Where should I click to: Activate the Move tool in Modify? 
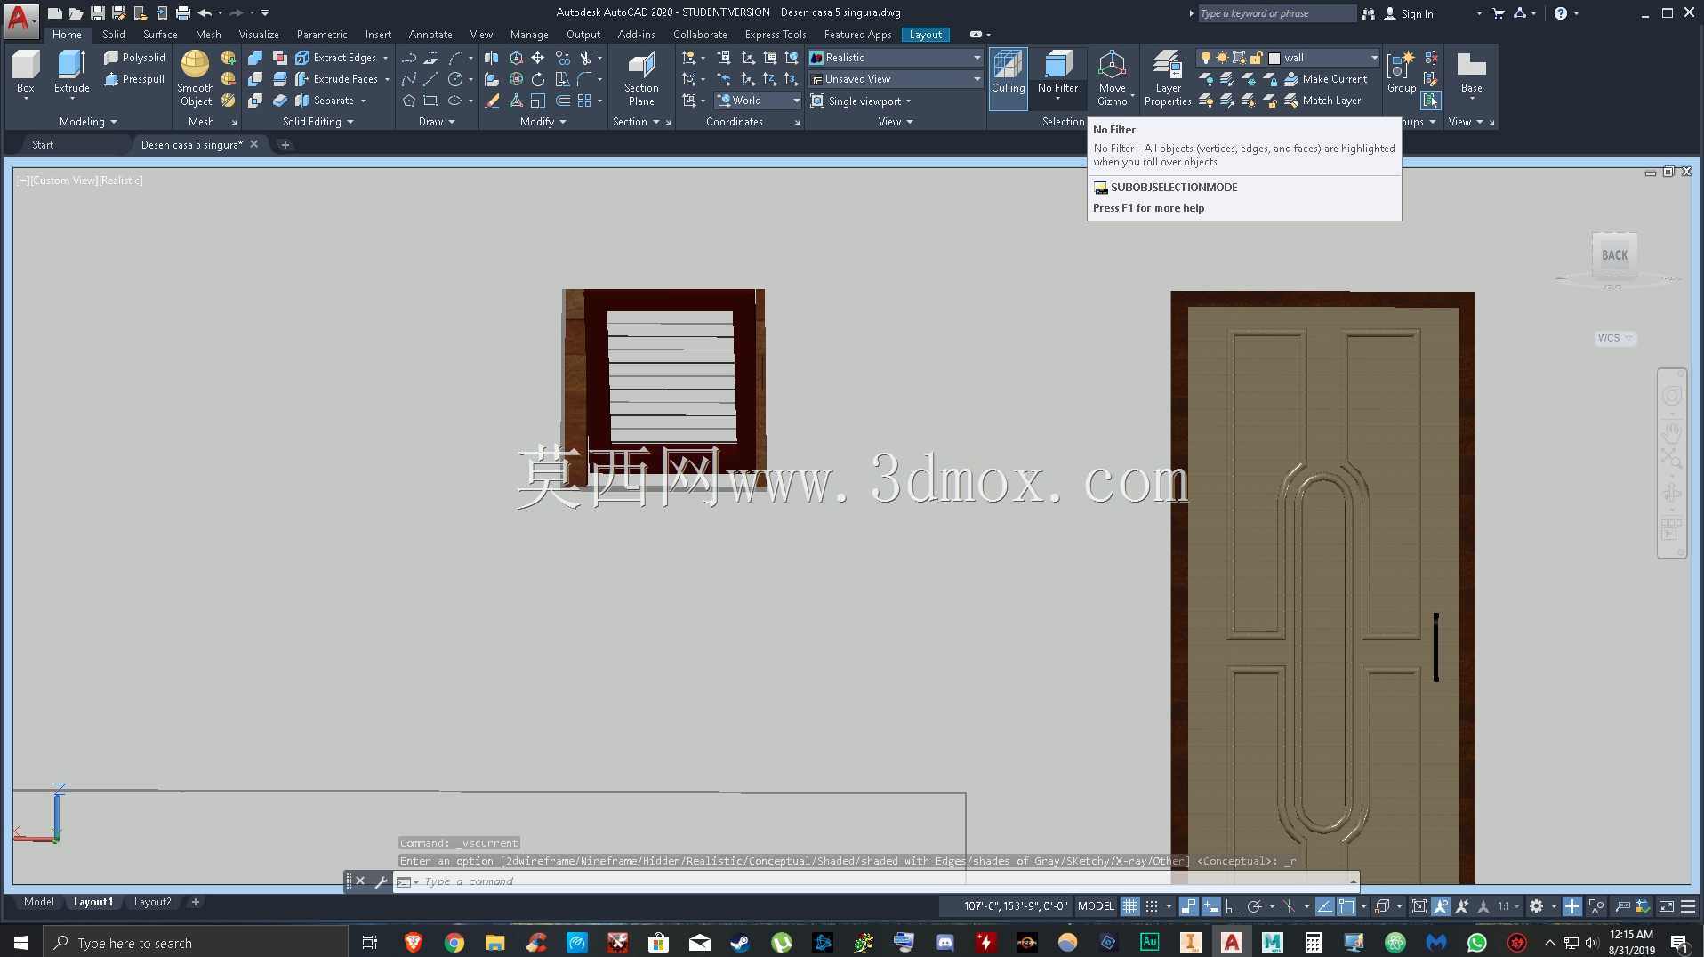(538, 58)
